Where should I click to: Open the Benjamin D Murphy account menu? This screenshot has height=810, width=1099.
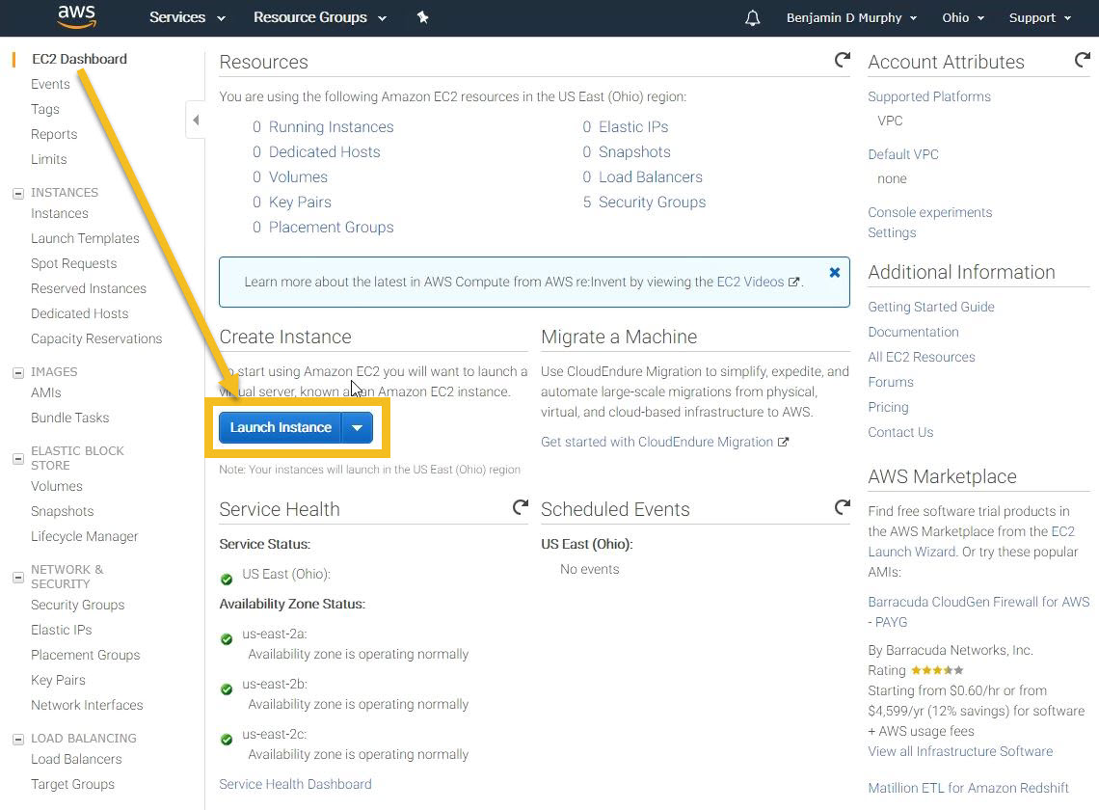click(851, 17)
